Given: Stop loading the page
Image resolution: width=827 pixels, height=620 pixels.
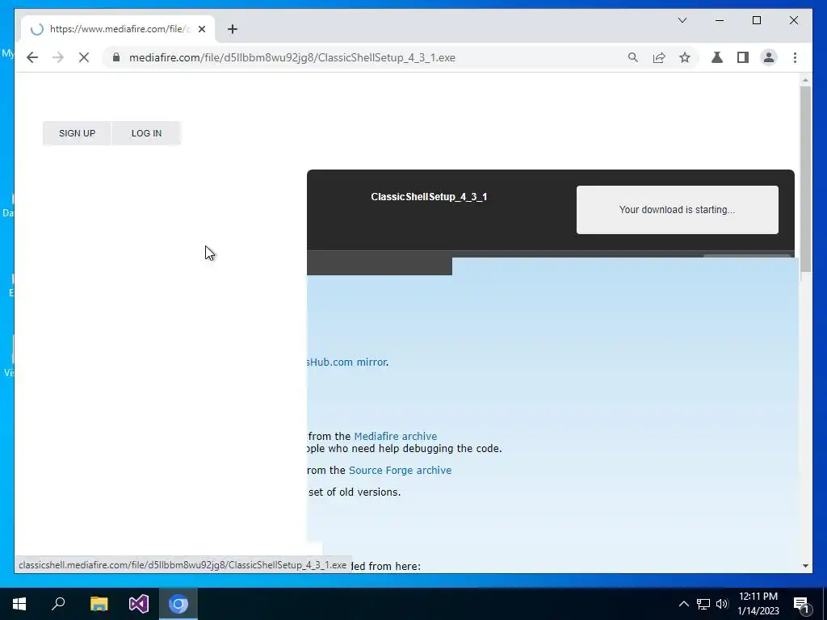Looking at the screenshot, I should pyautogui.click(x=84, y=57).
